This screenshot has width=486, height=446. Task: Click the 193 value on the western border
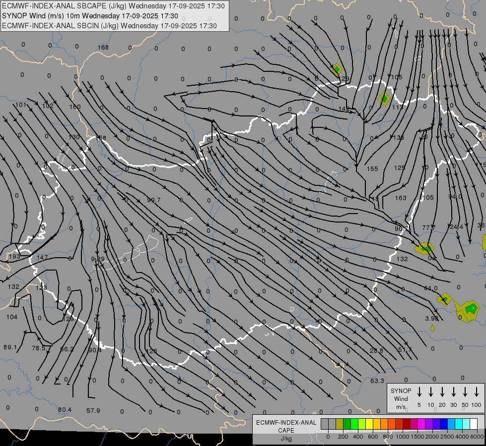(x=14, y=256)
